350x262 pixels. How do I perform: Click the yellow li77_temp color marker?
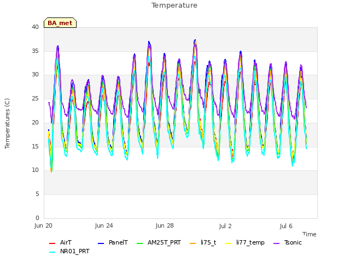(229, 243)
